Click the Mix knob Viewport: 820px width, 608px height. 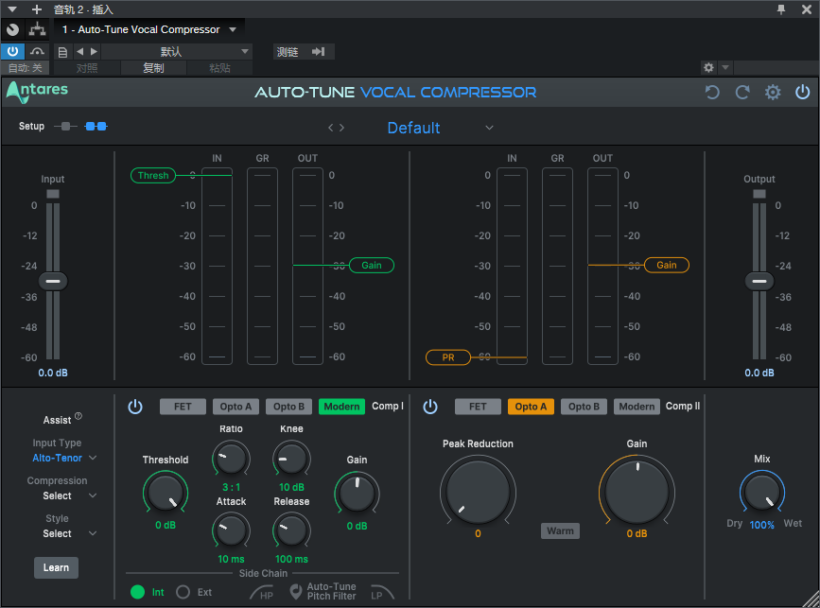(762, 492)
